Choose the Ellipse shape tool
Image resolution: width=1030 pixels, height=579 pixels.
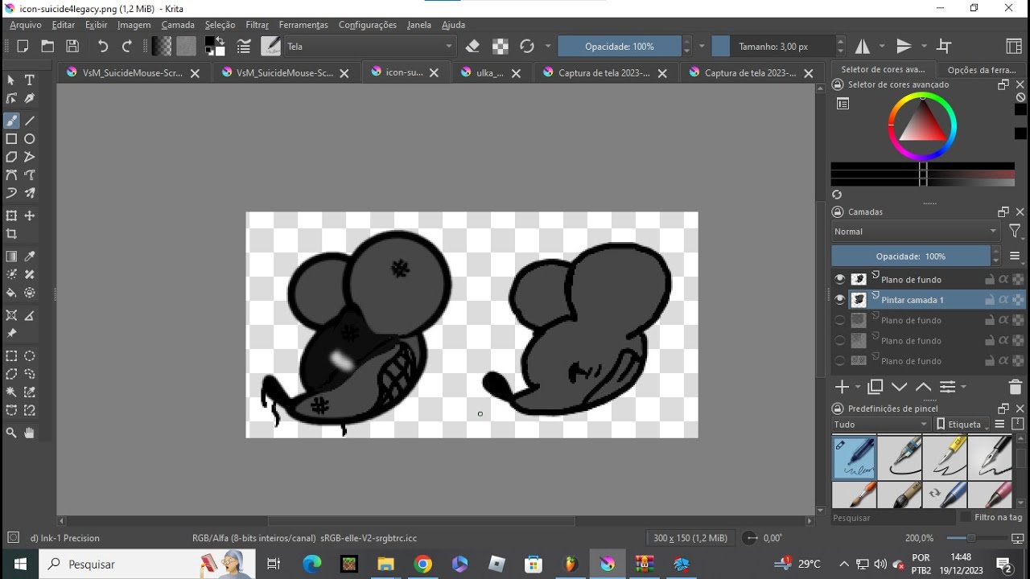pyautogui.click(x=30, y=139)
